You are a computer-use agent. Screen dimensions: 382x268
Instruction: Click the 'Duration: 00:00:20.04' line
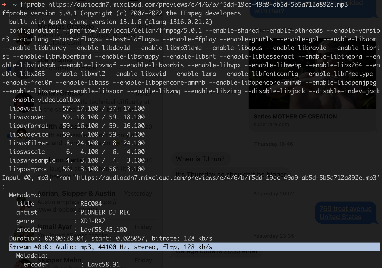[x=111, y=238]
